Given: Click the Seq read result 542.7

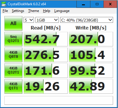Looking at the screenshot, I should (x=46, y=39).
